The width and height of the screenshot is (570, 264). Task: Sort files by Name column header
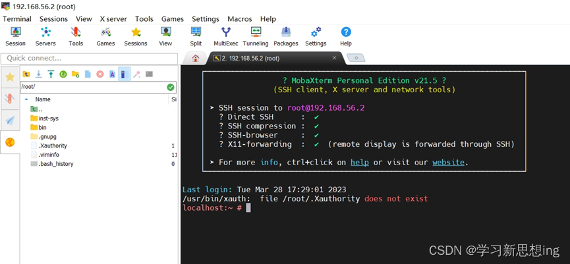coord(43,99)
